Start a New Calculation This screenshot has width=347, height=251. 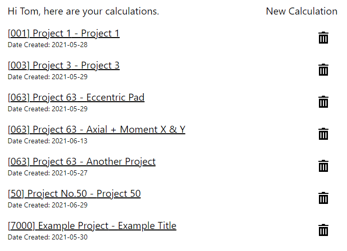pos(302,12)
